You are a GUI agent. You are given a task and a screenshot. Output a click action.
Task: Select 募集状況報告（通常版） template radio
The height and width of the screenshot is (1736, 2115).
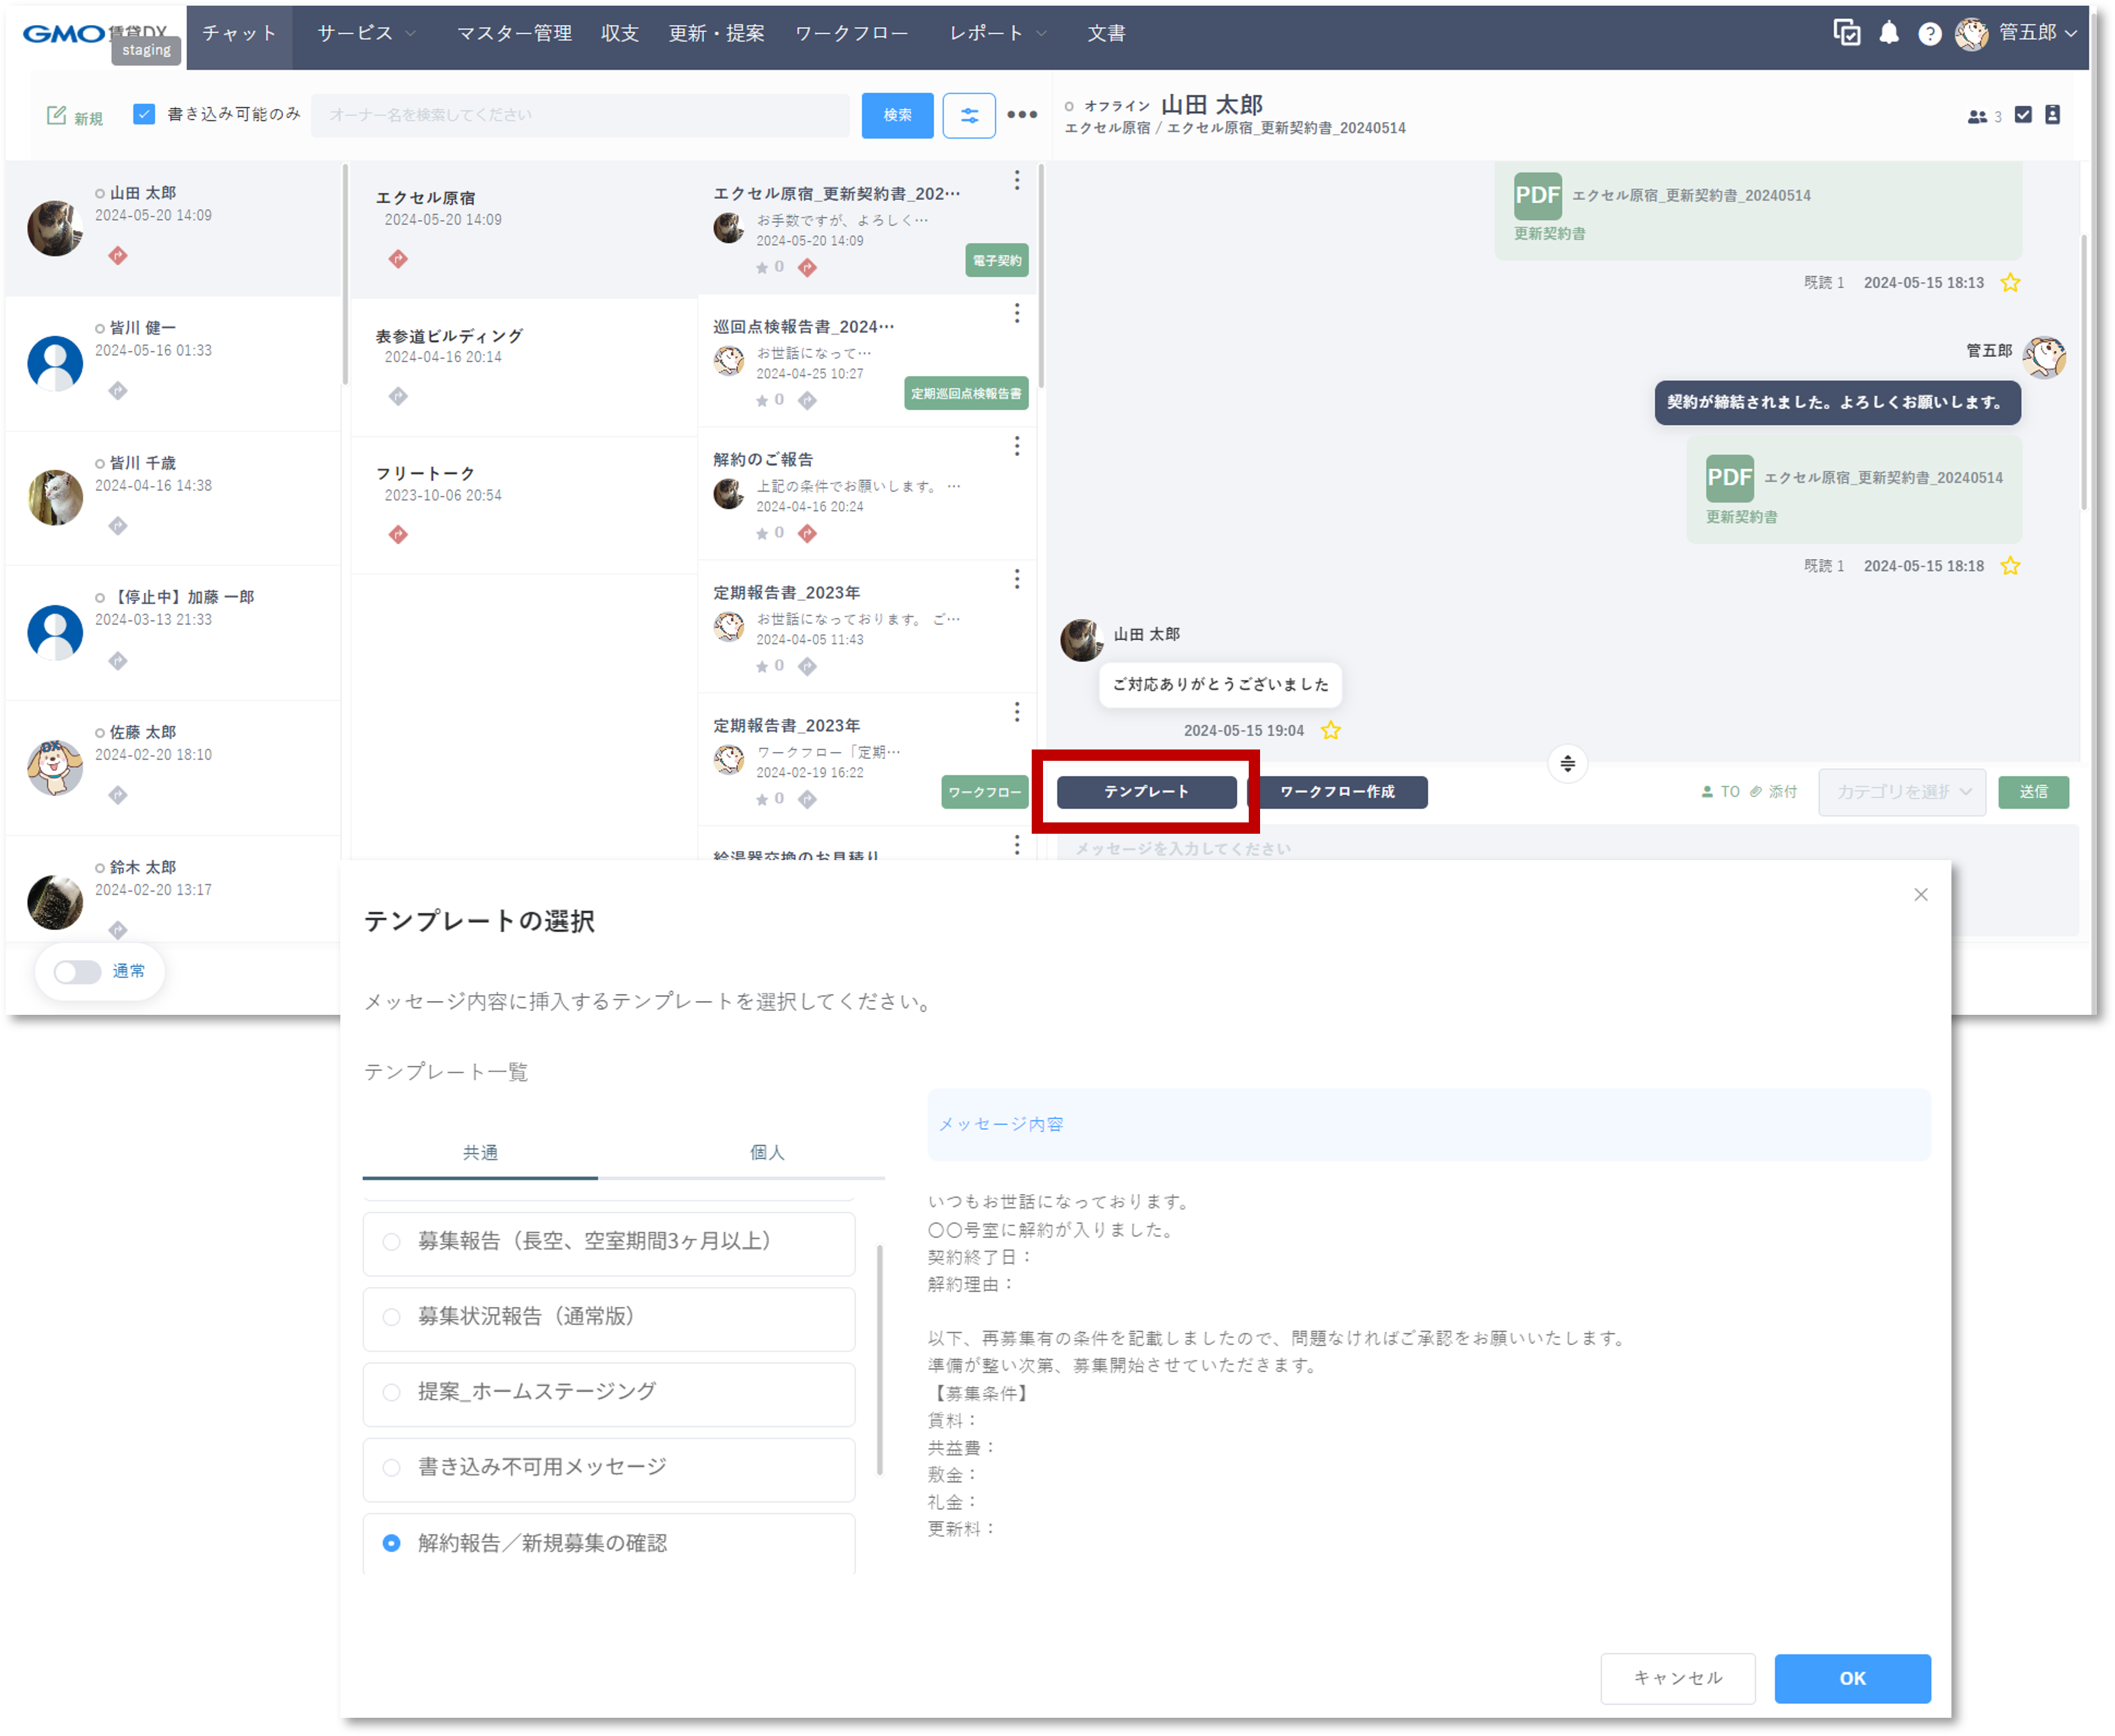(391, 1317)
